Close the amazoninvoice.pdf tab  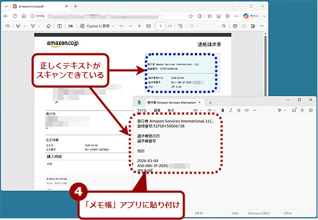[66, 6]
